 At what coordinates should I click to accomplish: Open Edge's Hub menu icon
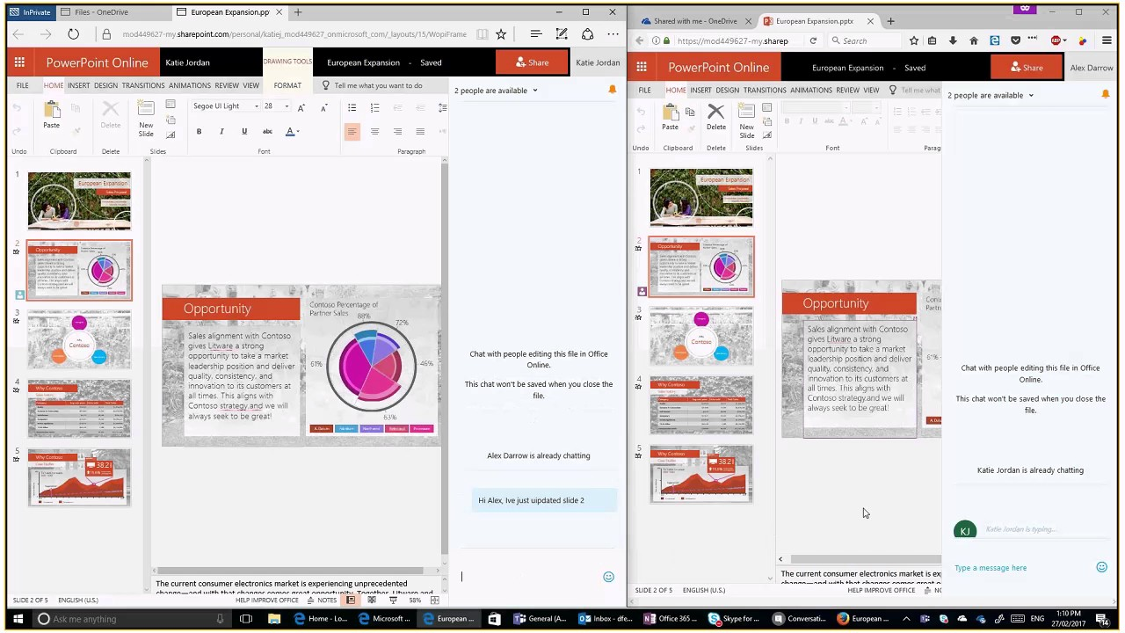coord(536,34)
